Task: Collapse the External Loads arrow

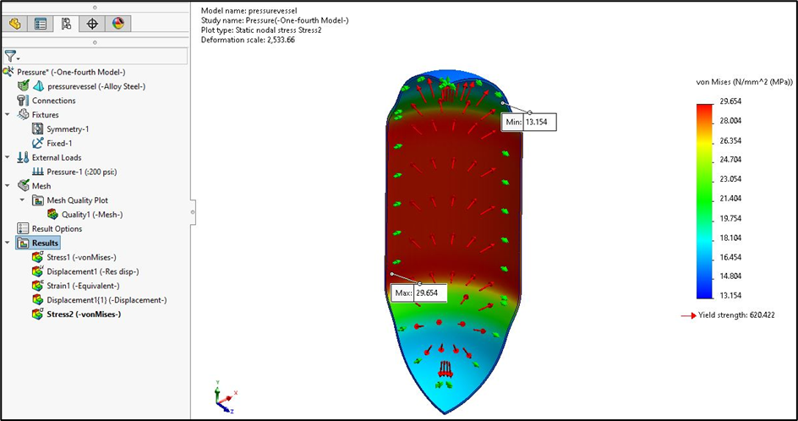Action: [x=7, y=157]
